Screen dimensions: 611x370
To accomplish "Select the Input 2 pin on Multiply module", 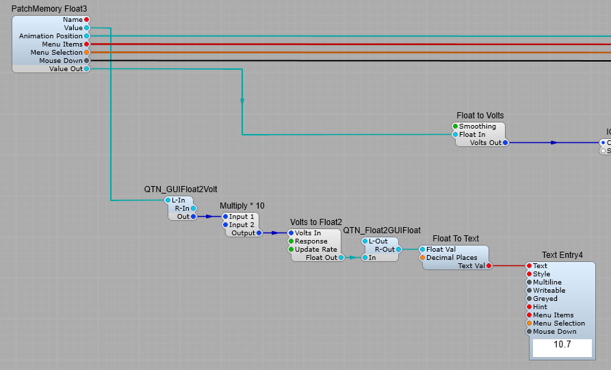I will point(225,225).
